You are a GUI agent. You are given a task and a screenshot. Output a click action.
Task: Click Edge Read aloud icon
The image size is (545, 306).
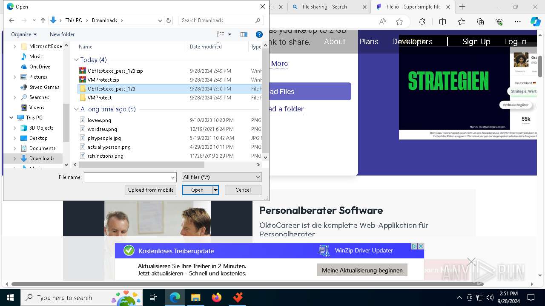point(382,22)
